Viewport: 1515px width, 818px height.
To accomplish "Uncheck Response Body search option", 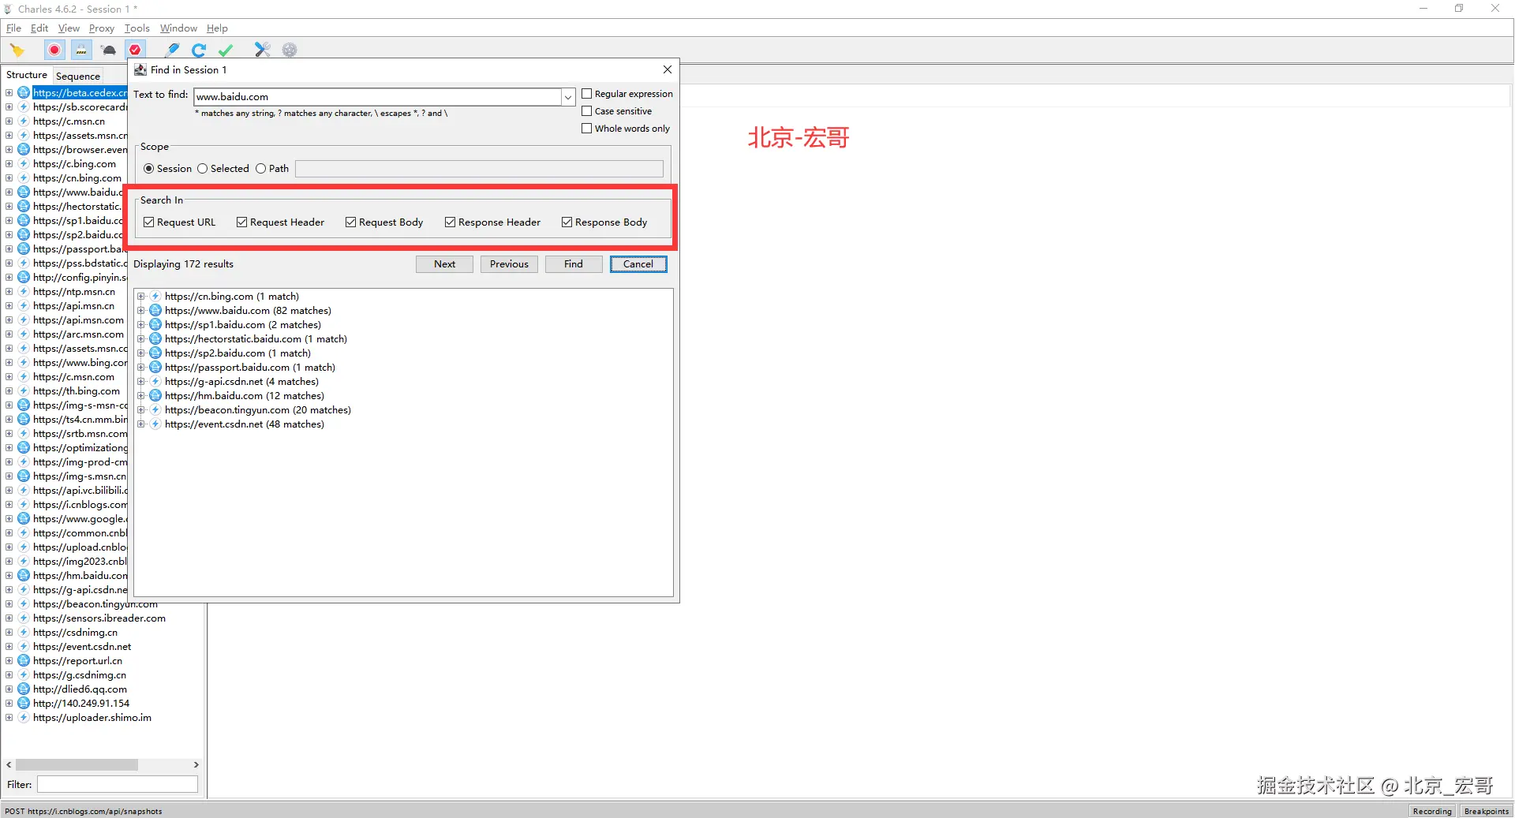I will [x=567, y=222].
